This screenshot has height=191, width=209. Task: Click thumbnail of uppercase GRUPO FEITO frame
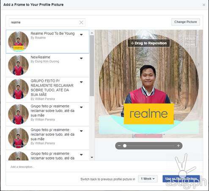pos(18,89)
